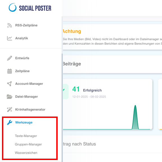Open the Account-Manager page
This screenshot has width=162, height=162.
(x=29, y=84)
